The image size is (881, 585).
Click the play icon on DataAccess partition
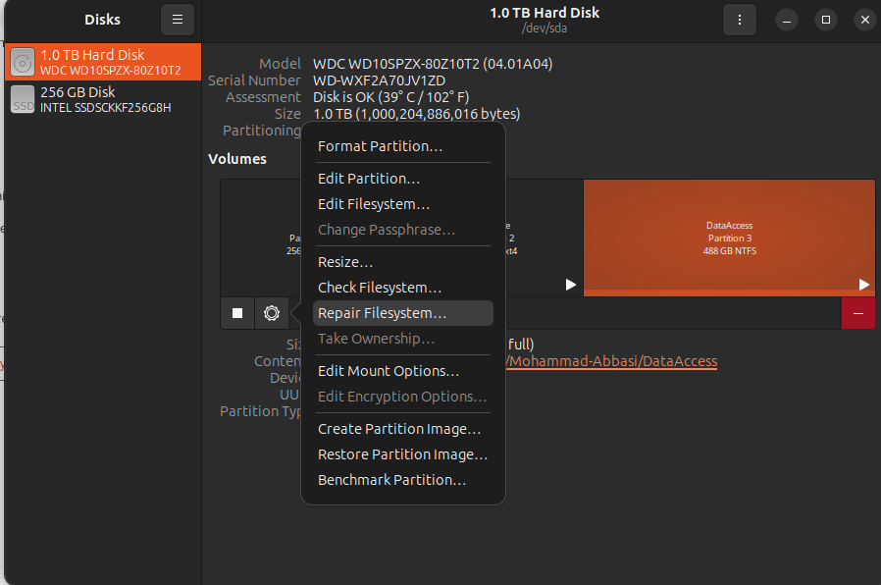tap(863, 285)
